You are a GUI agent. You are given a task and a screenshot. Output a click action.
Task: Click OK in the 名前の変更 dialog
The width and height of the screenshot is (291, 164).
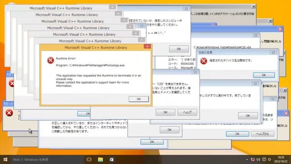point(264,75)
